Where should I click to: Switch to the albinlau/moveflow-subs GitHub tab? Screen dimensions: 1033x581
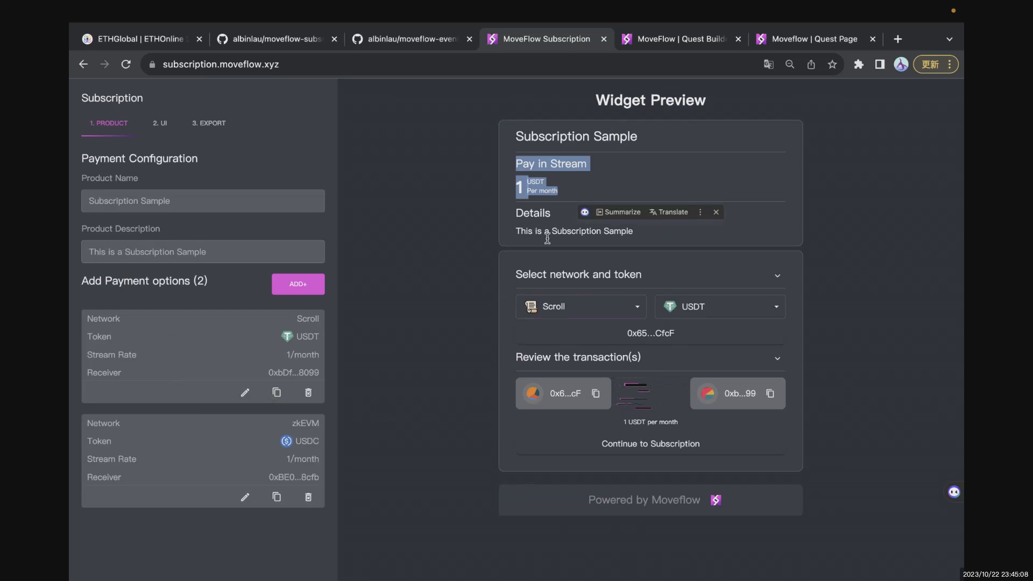pos(277,39)
